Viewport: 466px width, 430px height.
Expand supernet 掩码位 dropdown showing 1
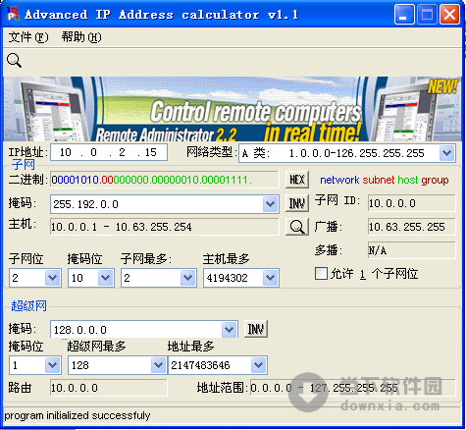[x=52, y=365]
